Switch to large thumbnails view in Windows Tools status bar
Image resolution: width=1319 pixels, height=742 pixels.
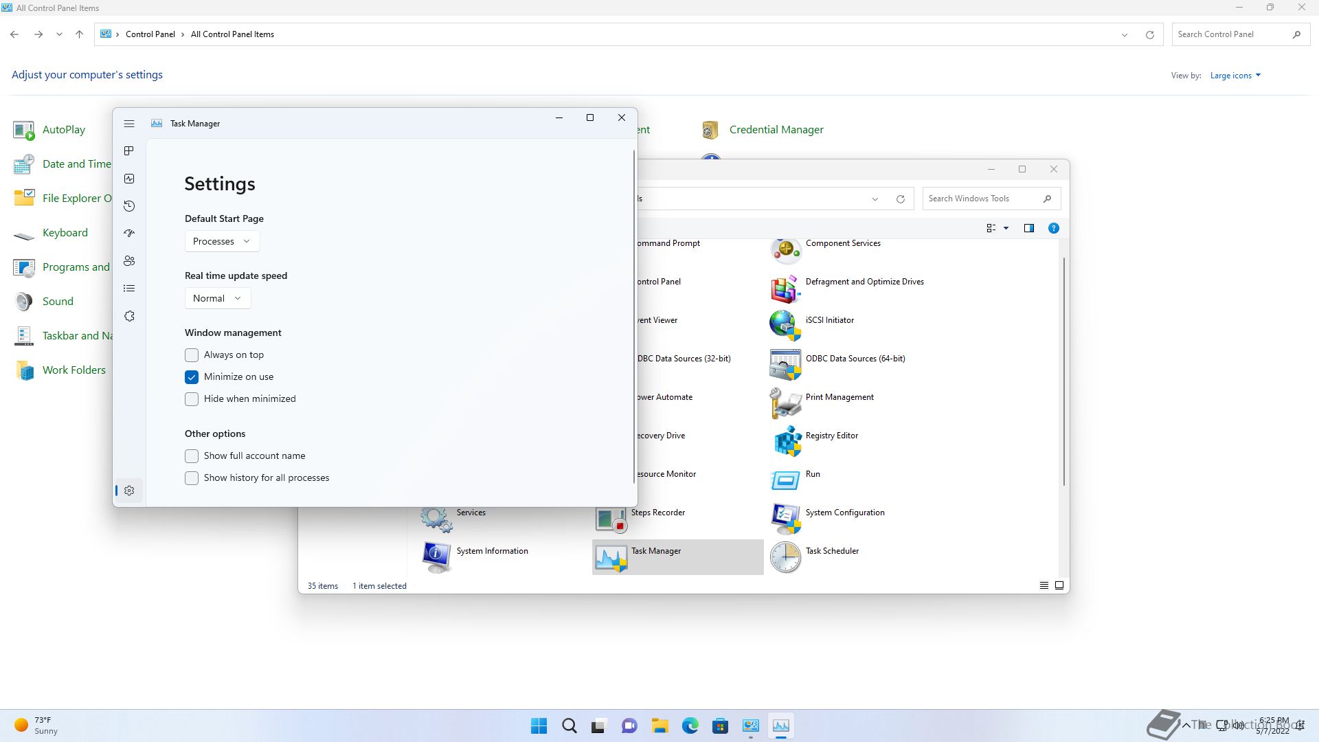pos(1059,586)
